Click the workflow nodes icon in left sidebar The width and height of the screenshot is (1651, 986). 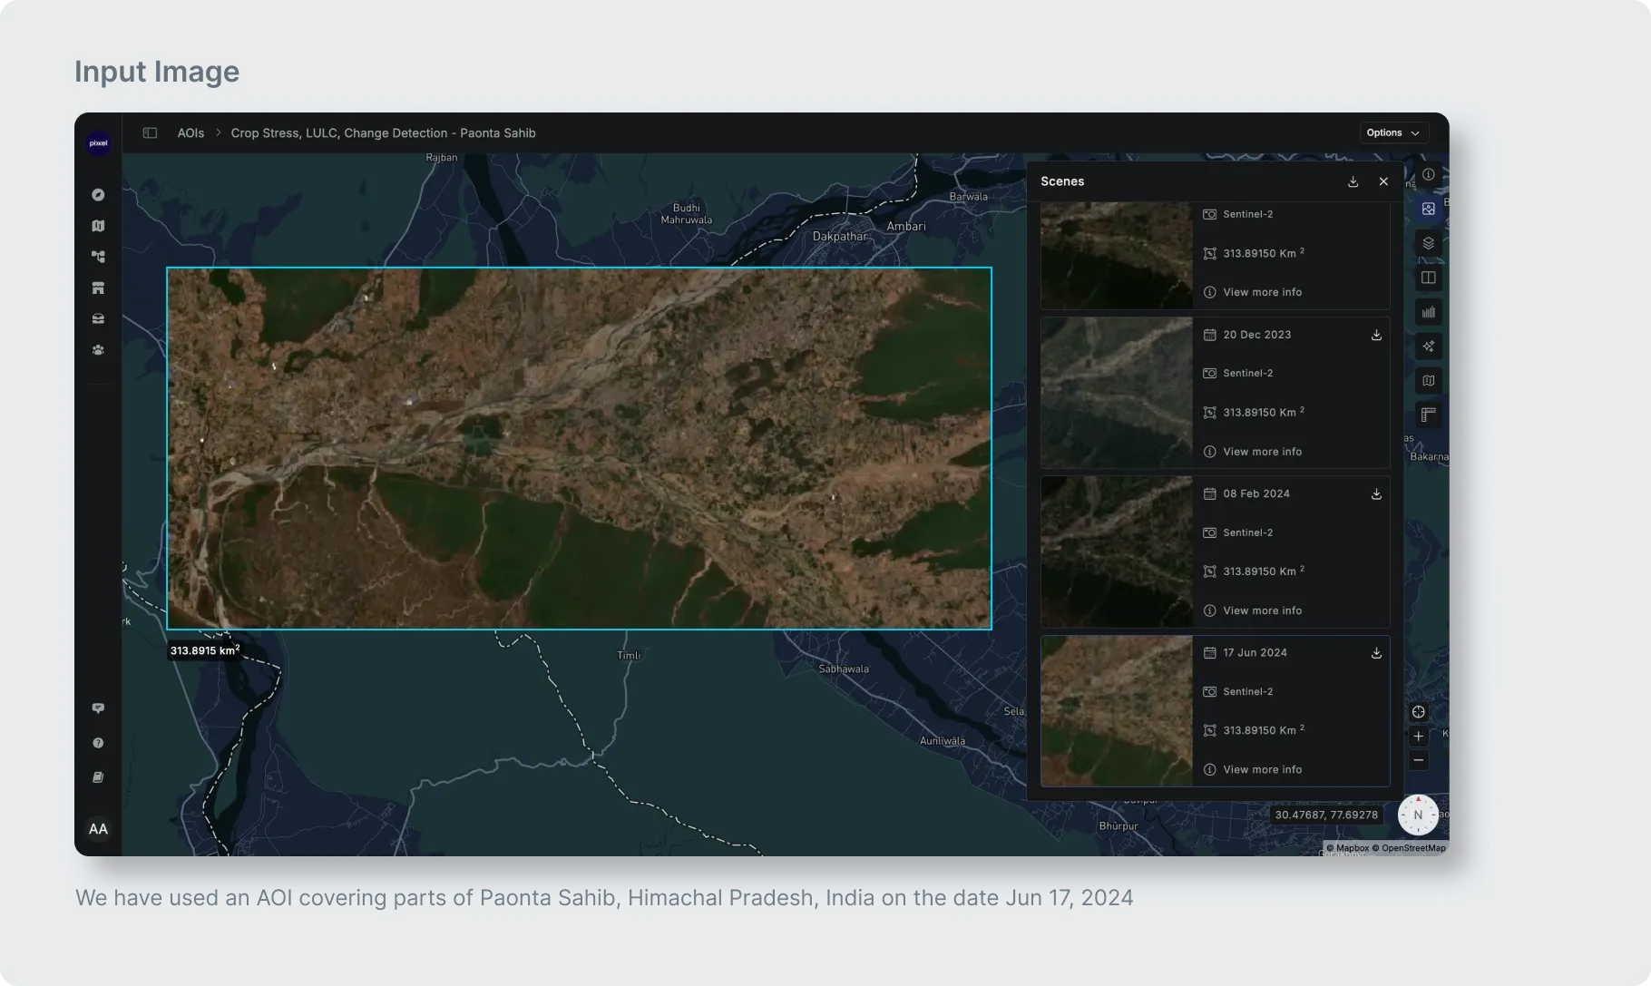pyautogui.click(x=98, y=257)
